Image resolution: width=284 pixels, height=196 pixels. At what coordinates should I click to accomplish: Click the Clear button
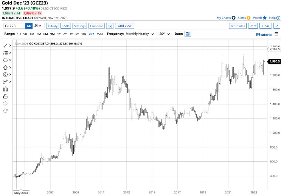click(265, 26)
